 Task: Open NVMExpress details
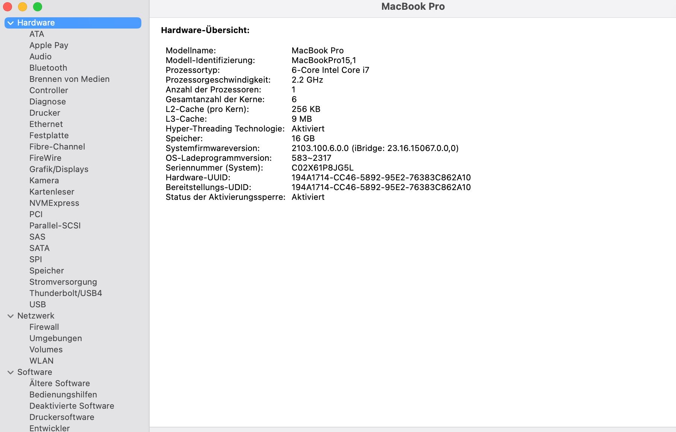pos(55,203)
